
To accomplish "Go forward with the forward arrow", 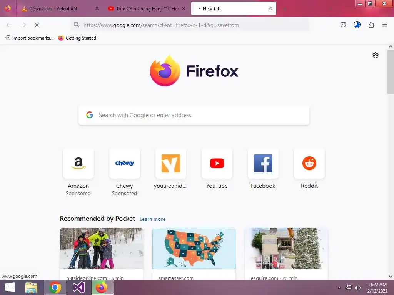I will pos(23,25).
